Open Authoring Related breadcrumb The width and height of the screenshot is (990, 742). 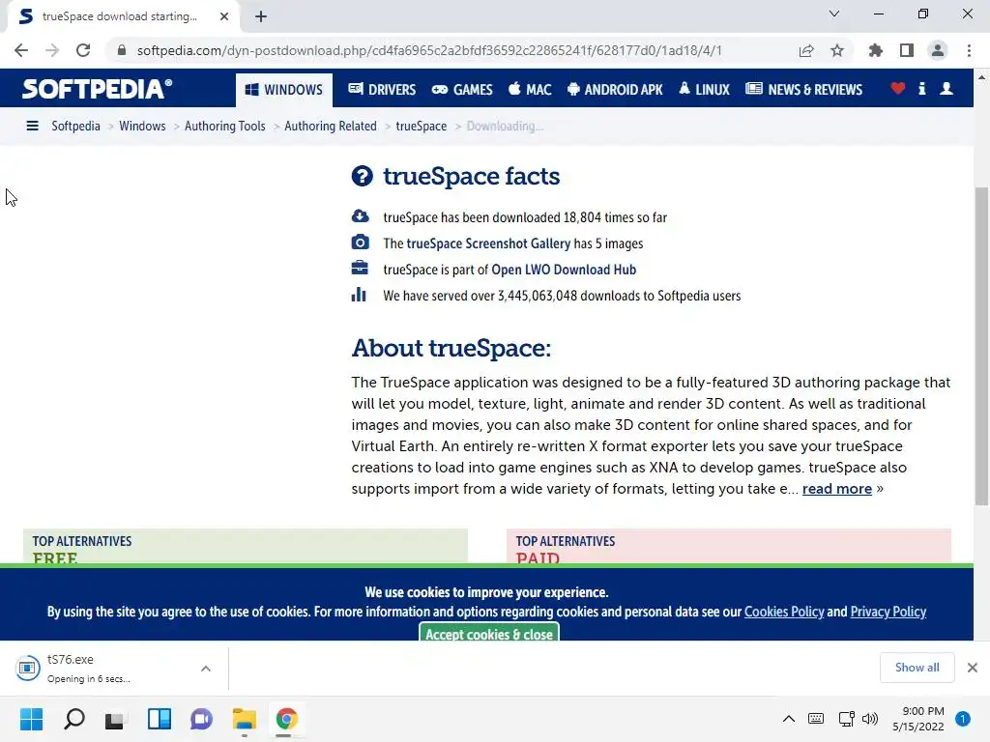tap(331, 127)
